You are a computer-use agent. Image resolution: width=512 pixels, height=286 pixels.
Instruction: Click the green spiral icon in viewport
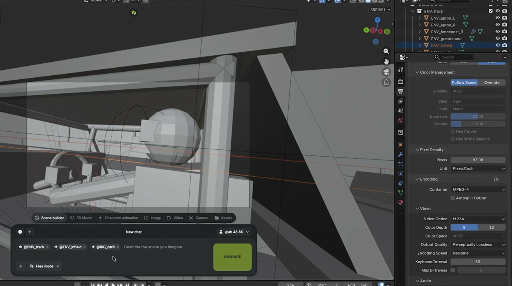(134, 13)
